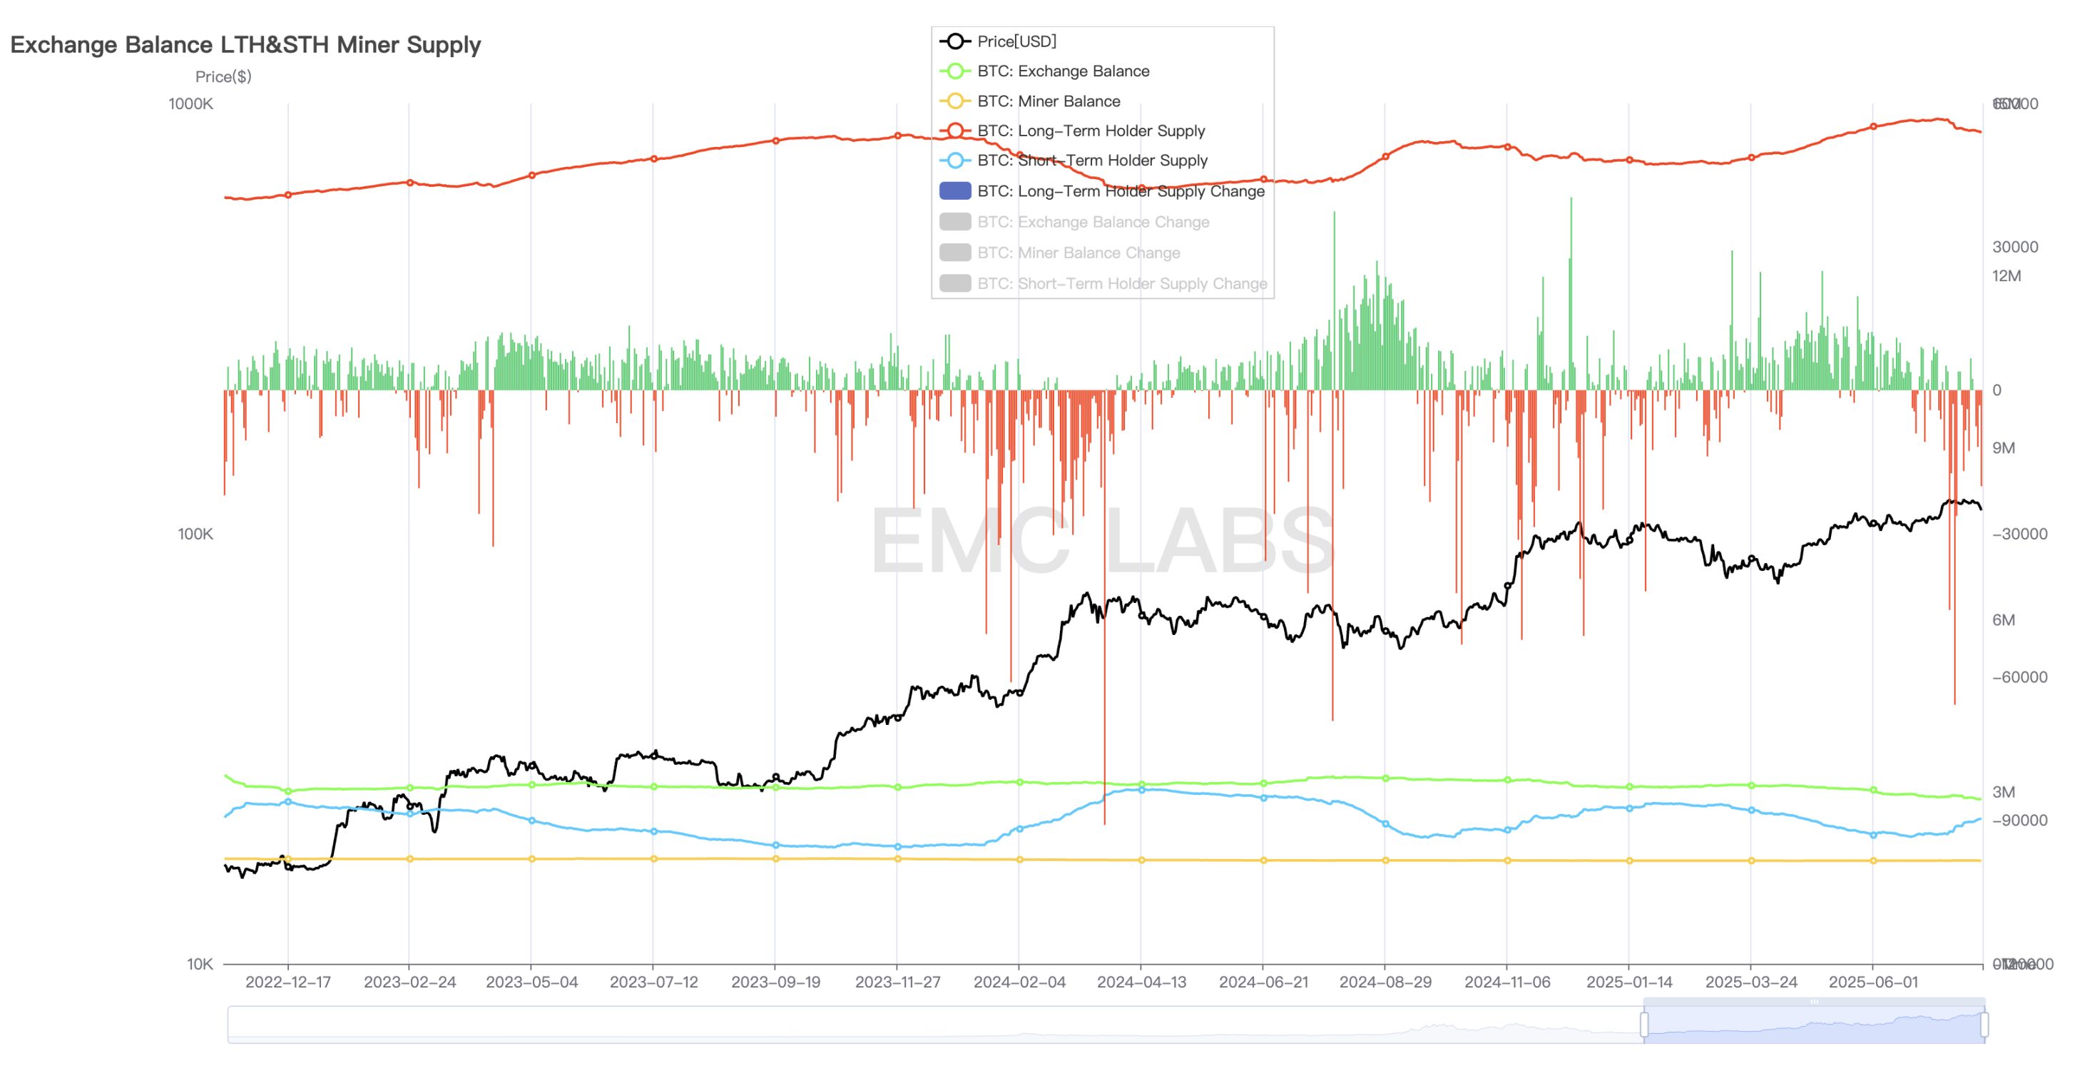
Task: Click the 2023-07-12 date axis label
Action: click(x=654, y=983)
